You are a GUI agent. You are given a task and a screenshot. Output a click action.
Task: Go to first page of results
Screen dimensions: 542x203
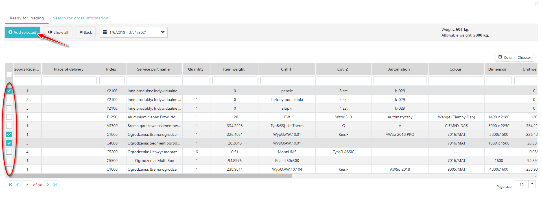click(x=10, y=185)
